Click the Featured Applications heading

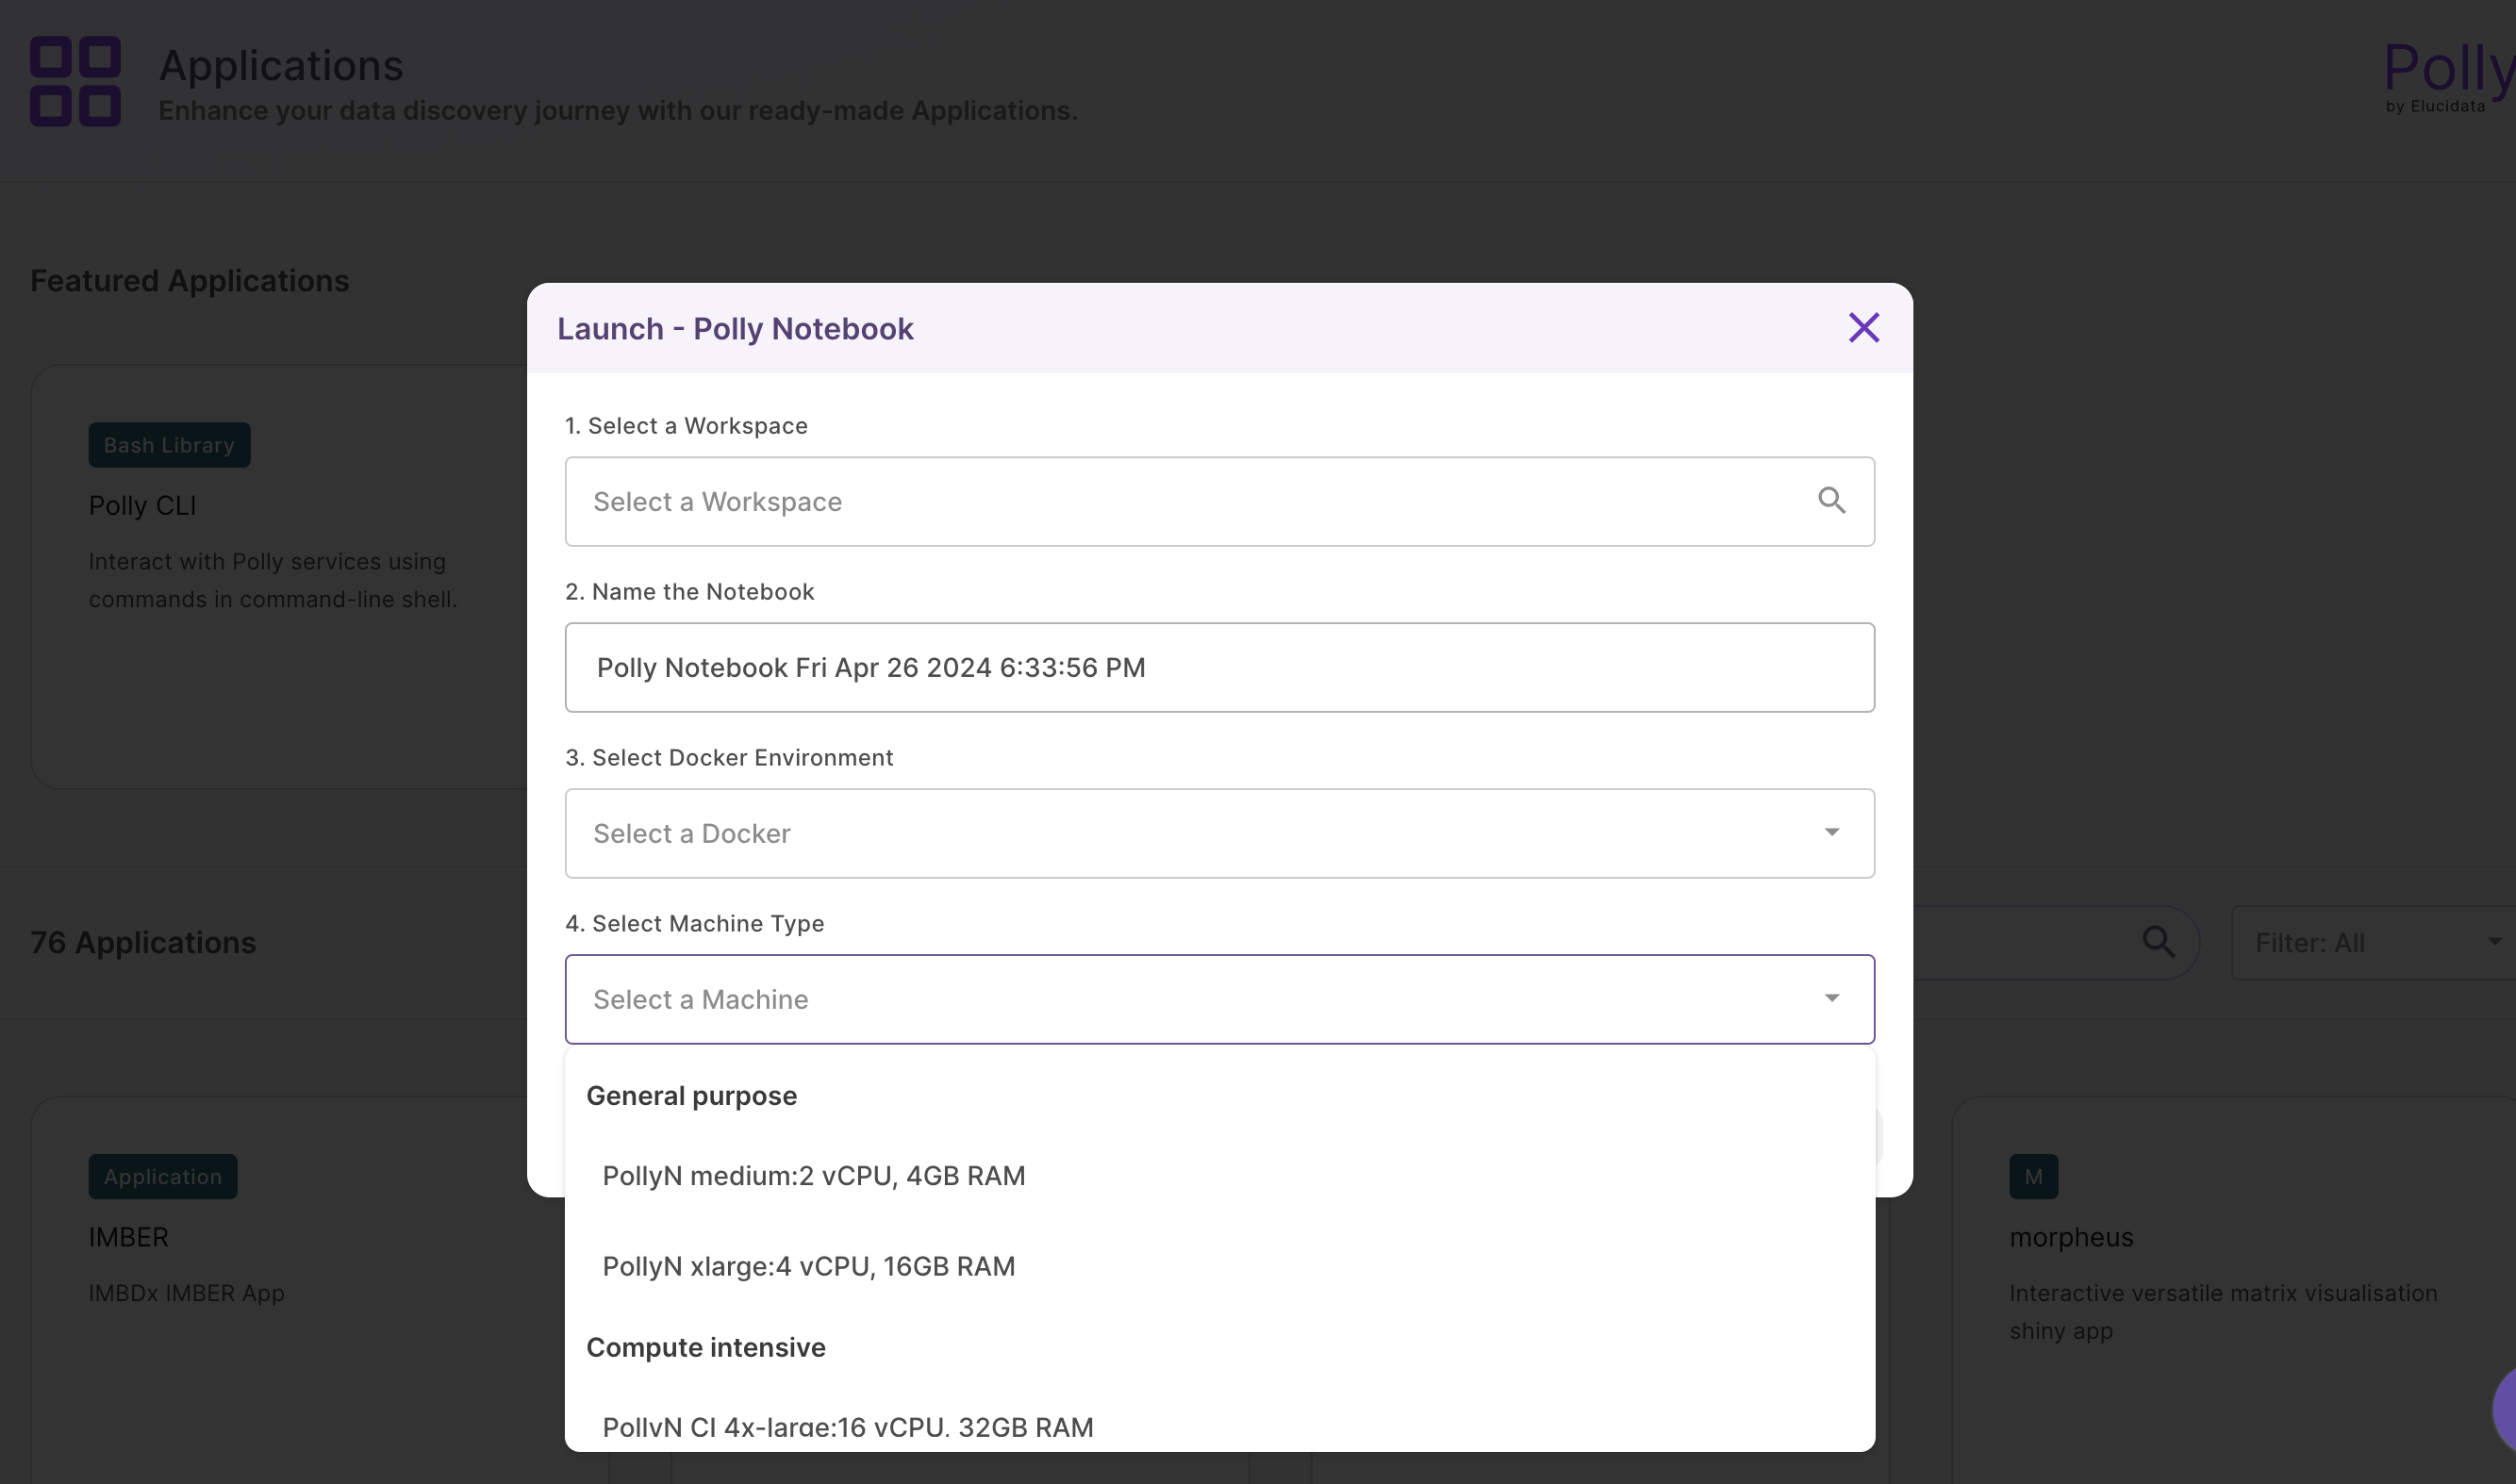coord(190,281)
